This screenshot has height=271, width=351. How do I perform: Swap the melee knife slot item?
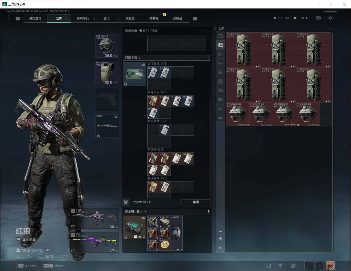tap(116, 117)
